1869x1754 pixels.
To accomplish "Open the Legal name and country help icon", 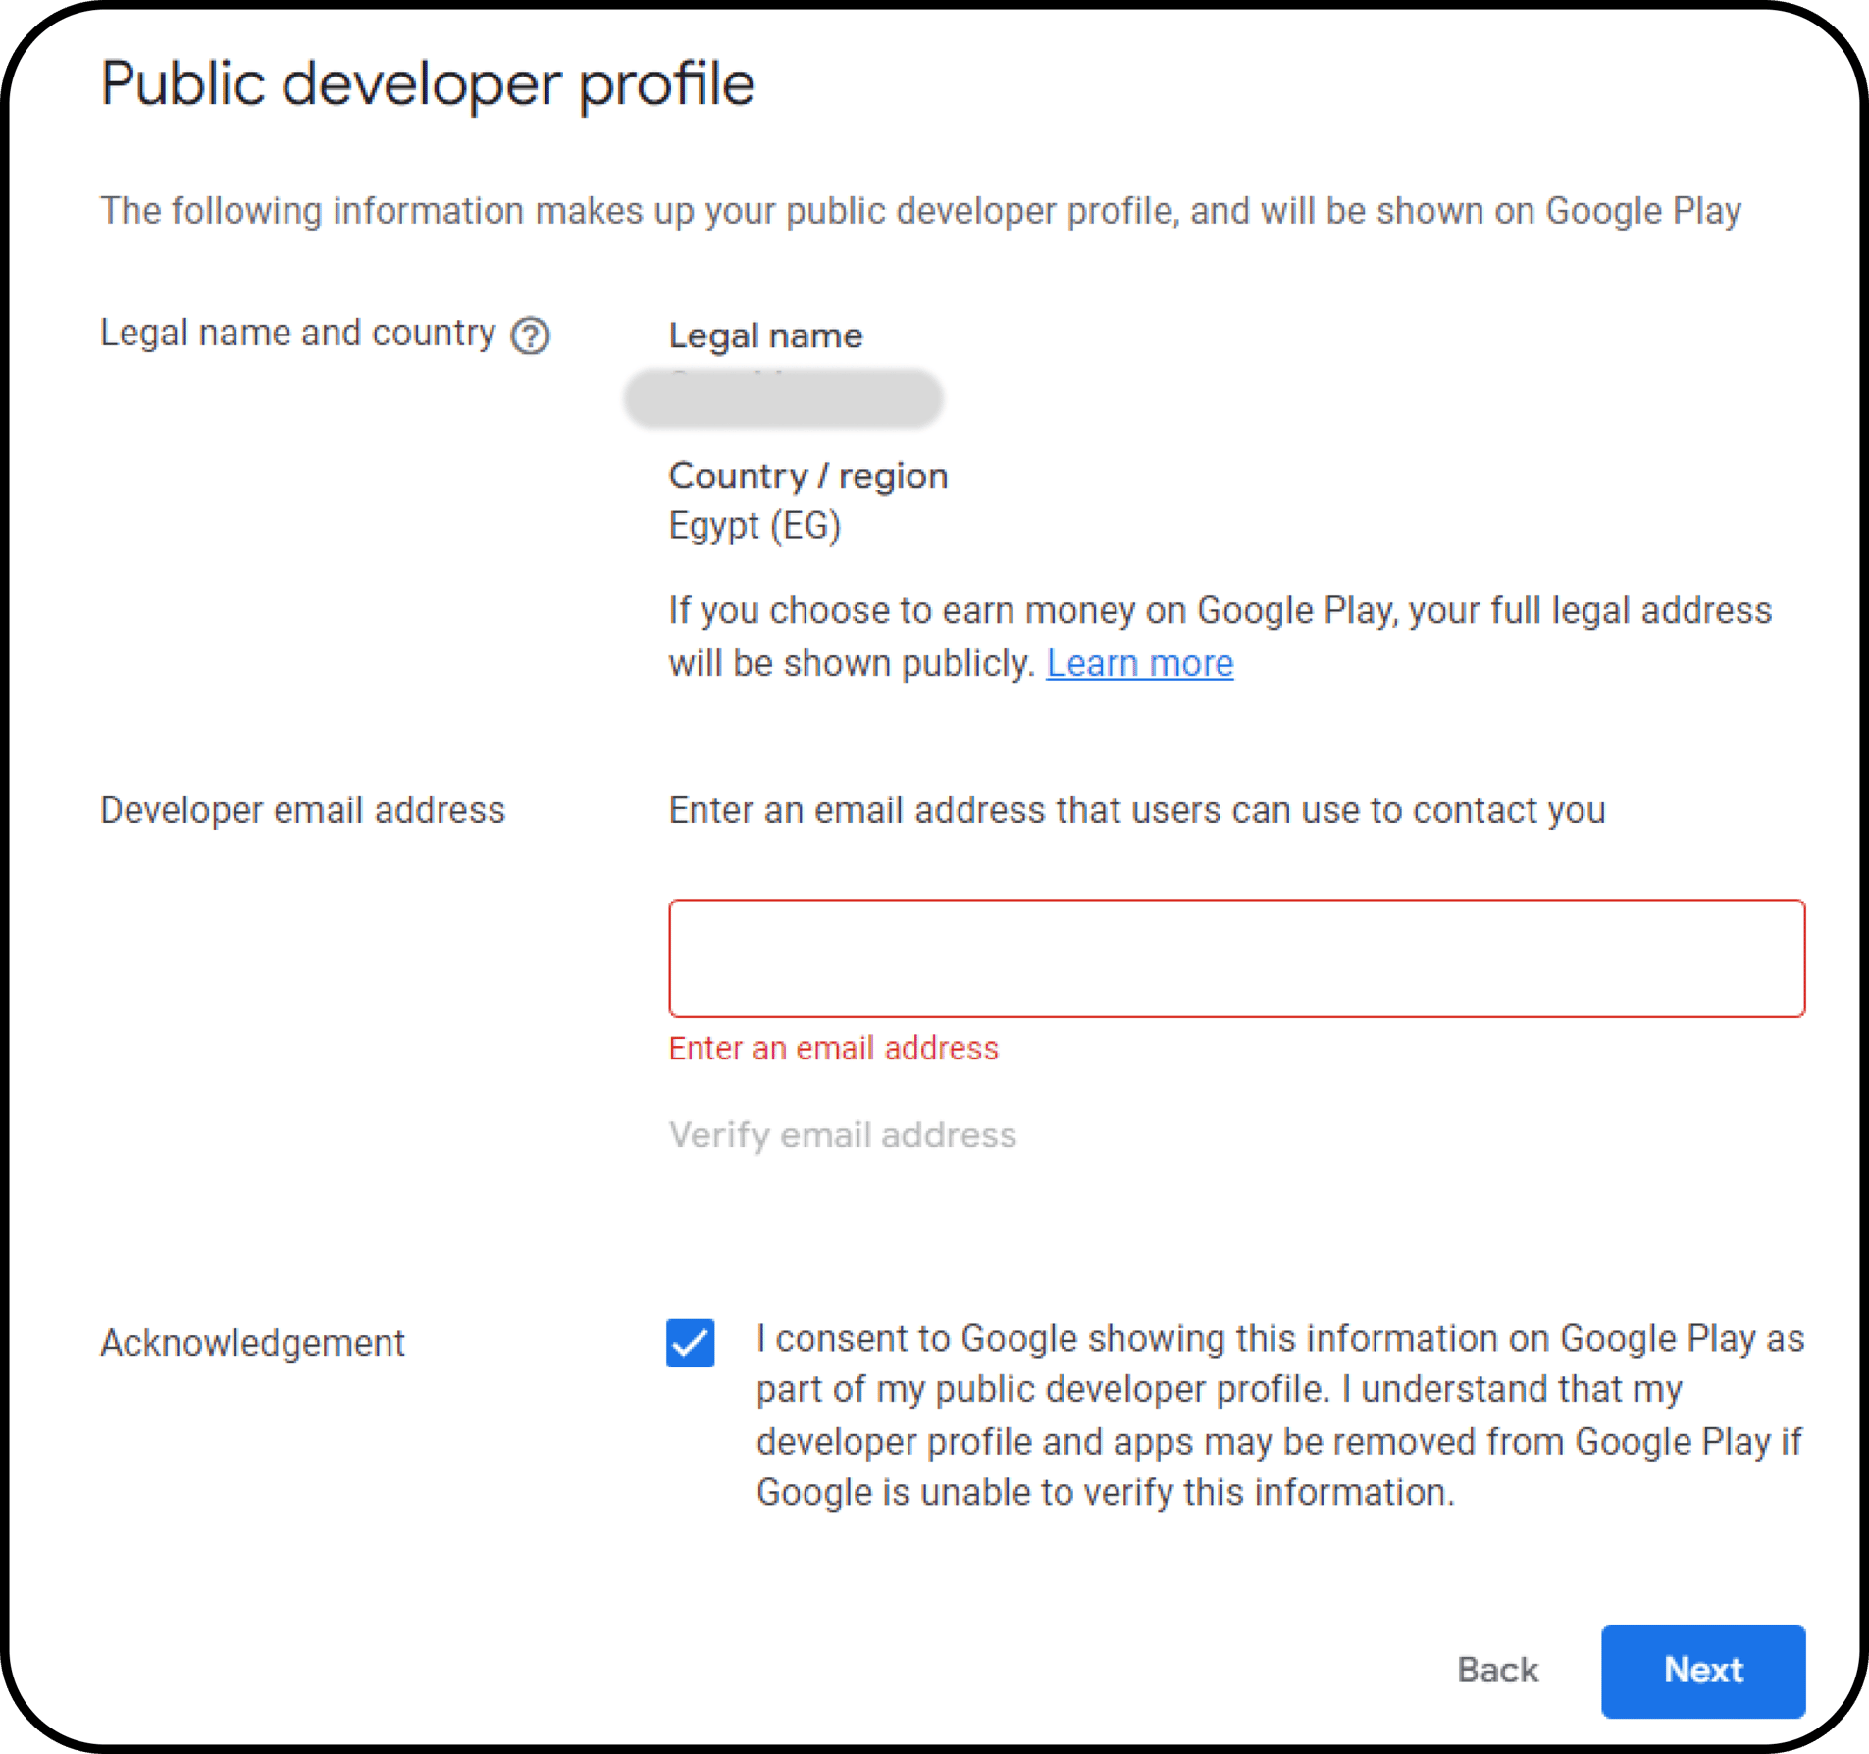I will [531, 334].
